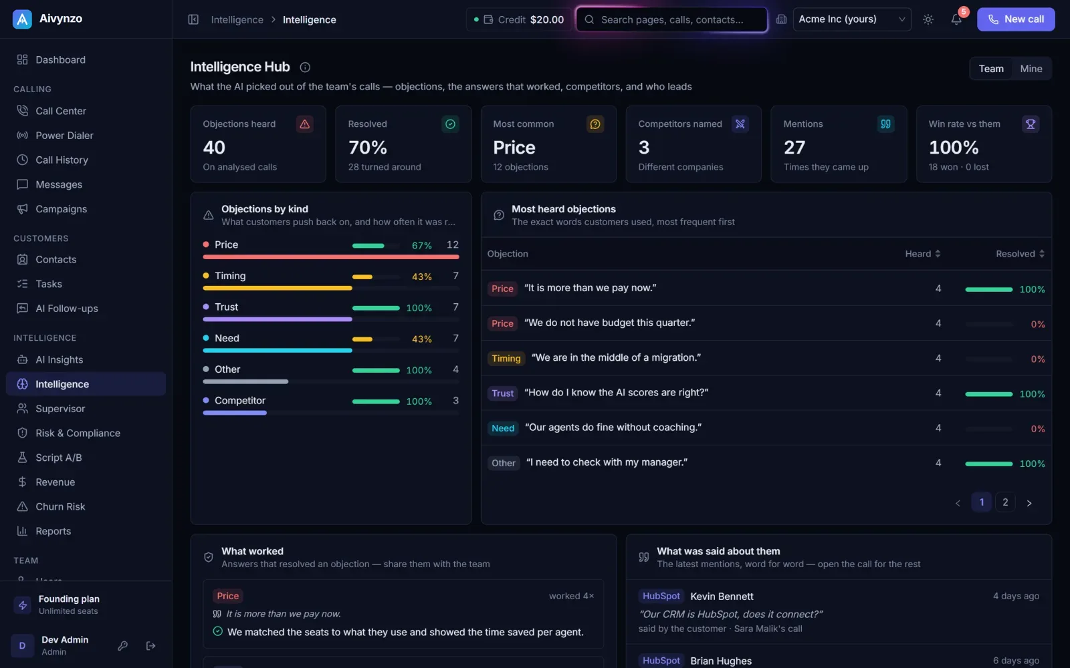
Task: Click the swords icon on Competitors named card
Action: pos(740,124)
